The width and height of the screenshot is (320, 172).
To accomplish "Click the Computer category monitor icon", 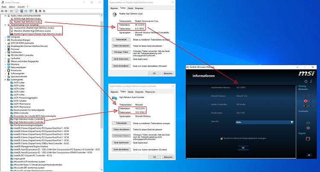I will (x=9, y=37).
